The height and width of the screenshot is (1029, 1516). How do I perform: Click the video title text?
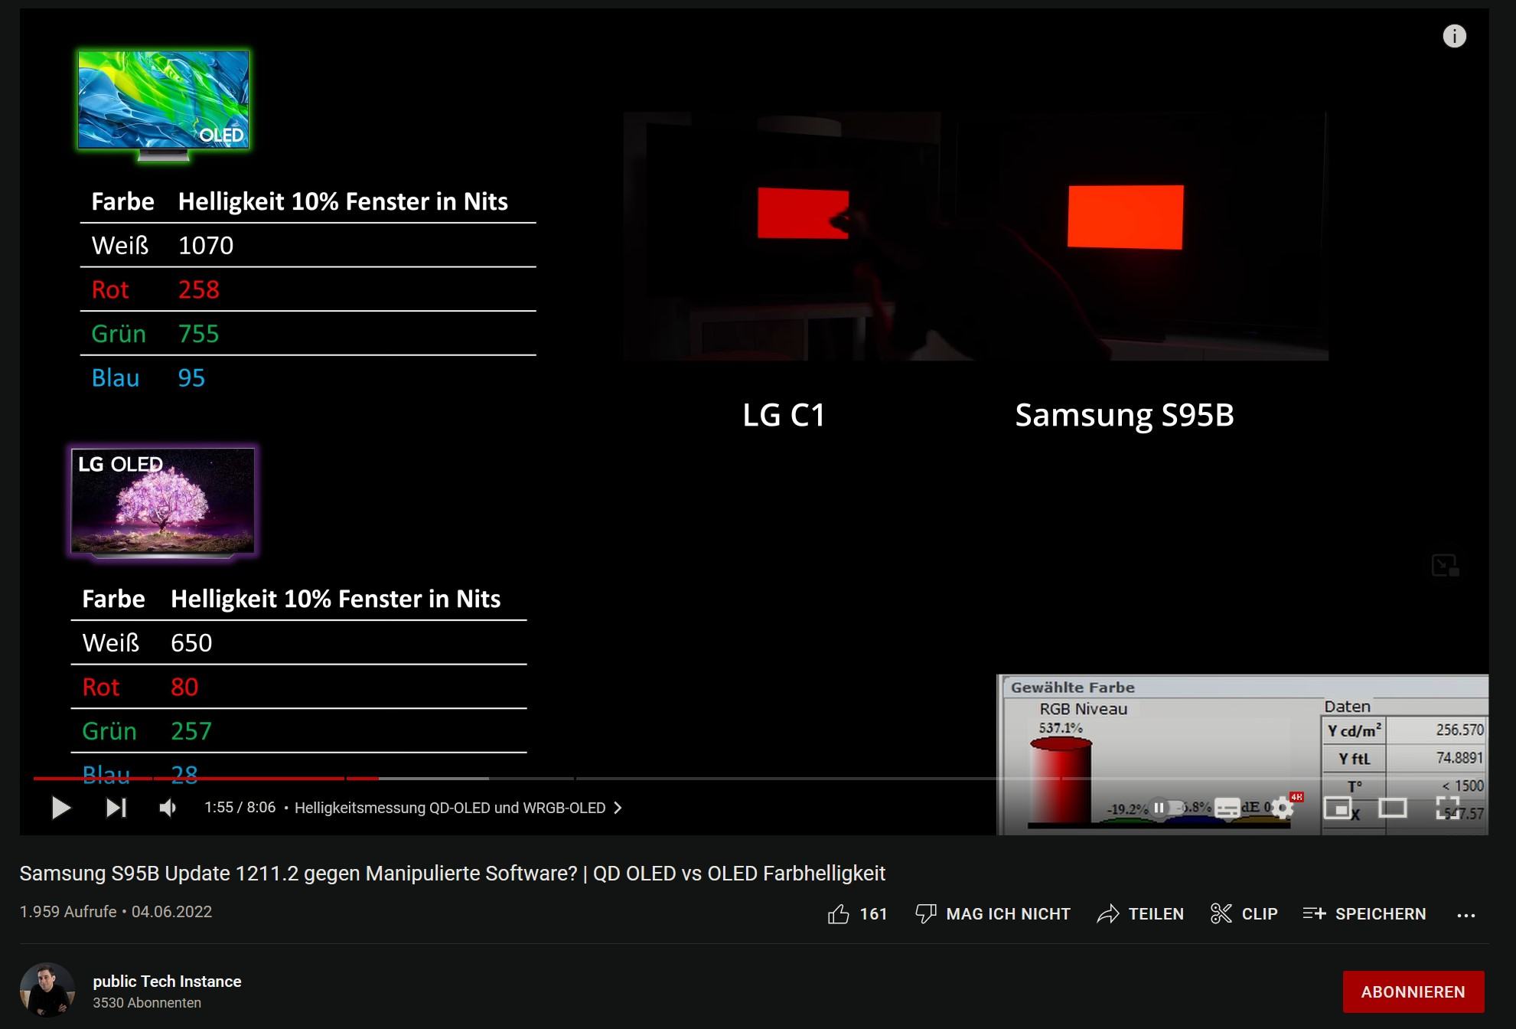point(452,874)
